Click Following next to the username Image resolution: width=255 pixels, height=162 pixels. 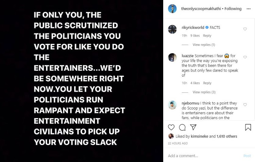233,9
